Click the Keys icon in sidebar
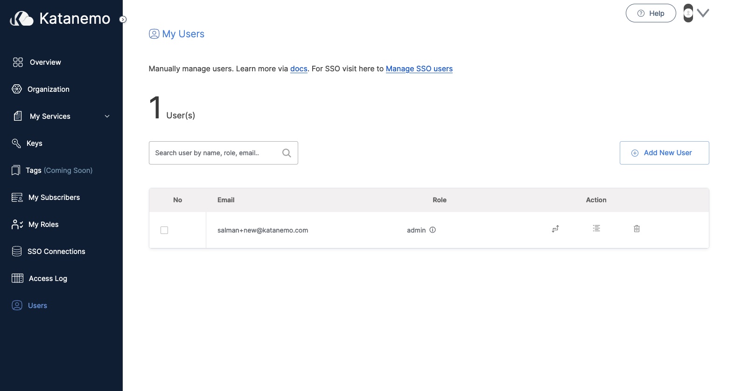 16,143
